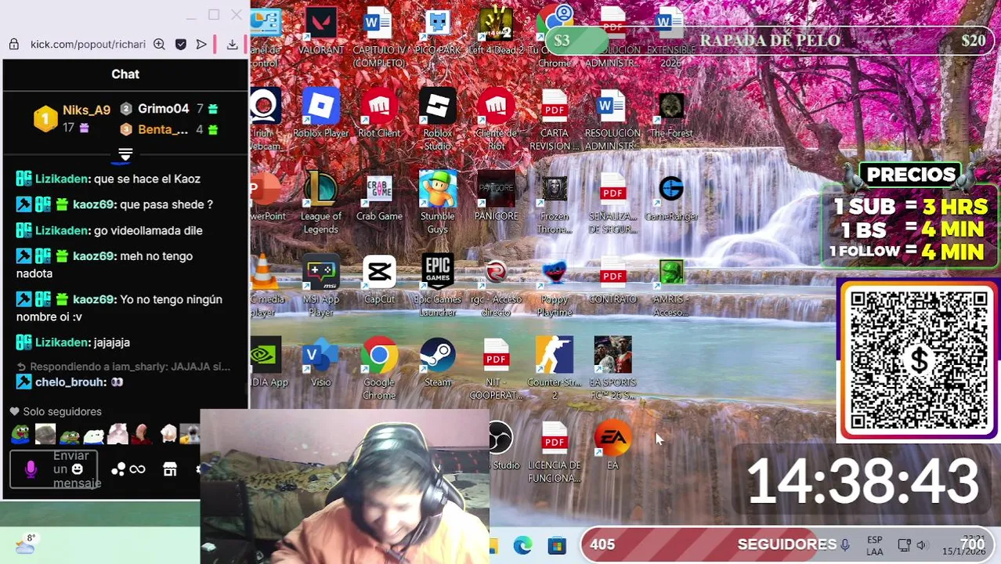The width and height of the screenshot is (1001, 564).
Task: Click the send arrow icon in browser toolbar
Action: point(201,45)
